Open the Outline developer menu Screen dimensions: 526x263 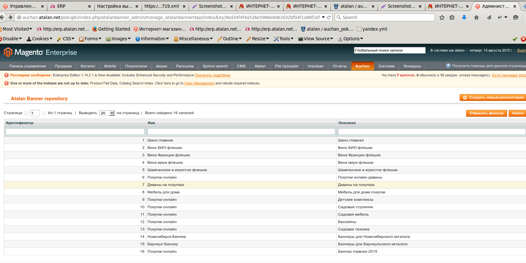(230, 39)
